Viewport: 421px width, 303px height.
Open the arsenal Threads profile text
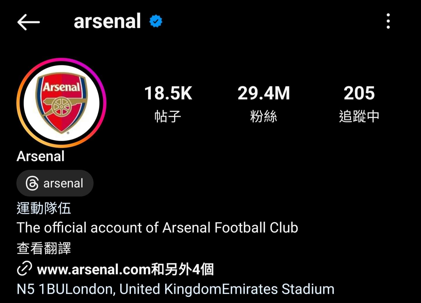tap(63, 183)
